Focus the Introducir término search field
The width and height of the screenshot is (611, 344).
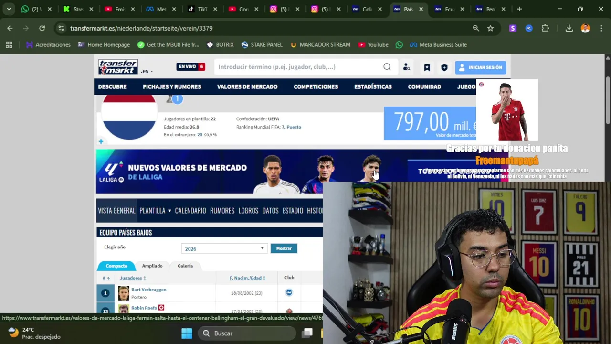coord(298,67)
